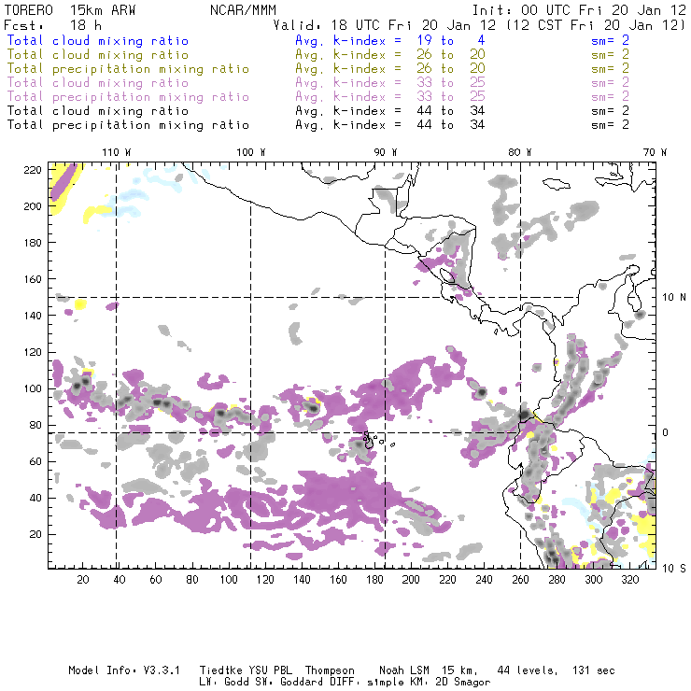
Task: Click the '80 W' longitude label
Action: [520, 152]
